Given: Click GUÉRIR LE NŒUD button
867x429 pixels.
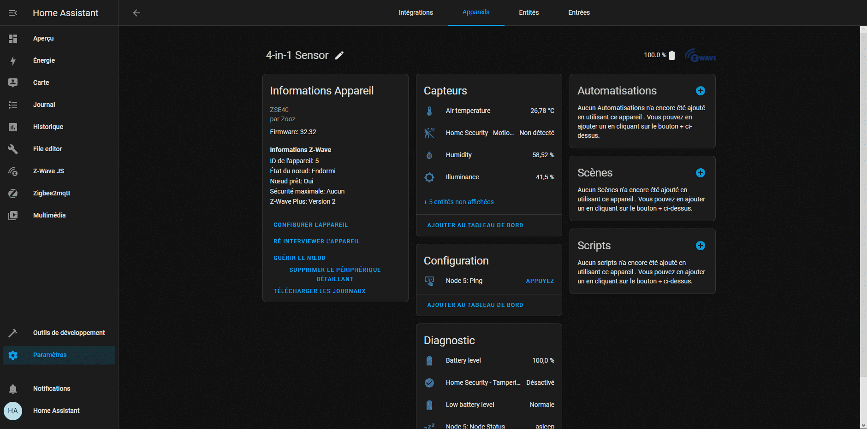Looking at the screenshot, I should [x=300, y=258].
